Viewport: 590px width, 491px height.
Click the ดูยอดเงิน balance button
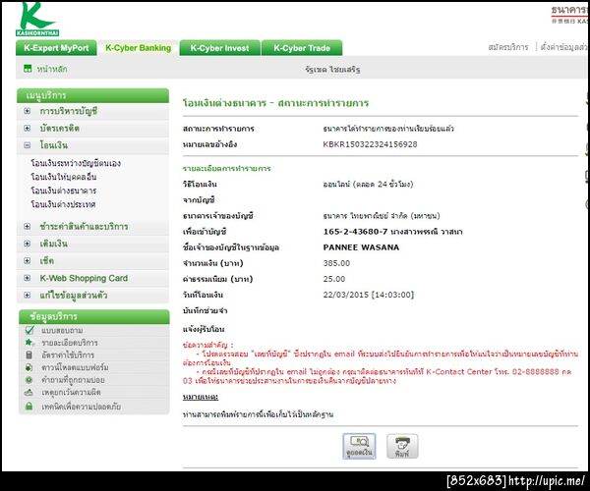pyautogui.click(x=359, y=446)
